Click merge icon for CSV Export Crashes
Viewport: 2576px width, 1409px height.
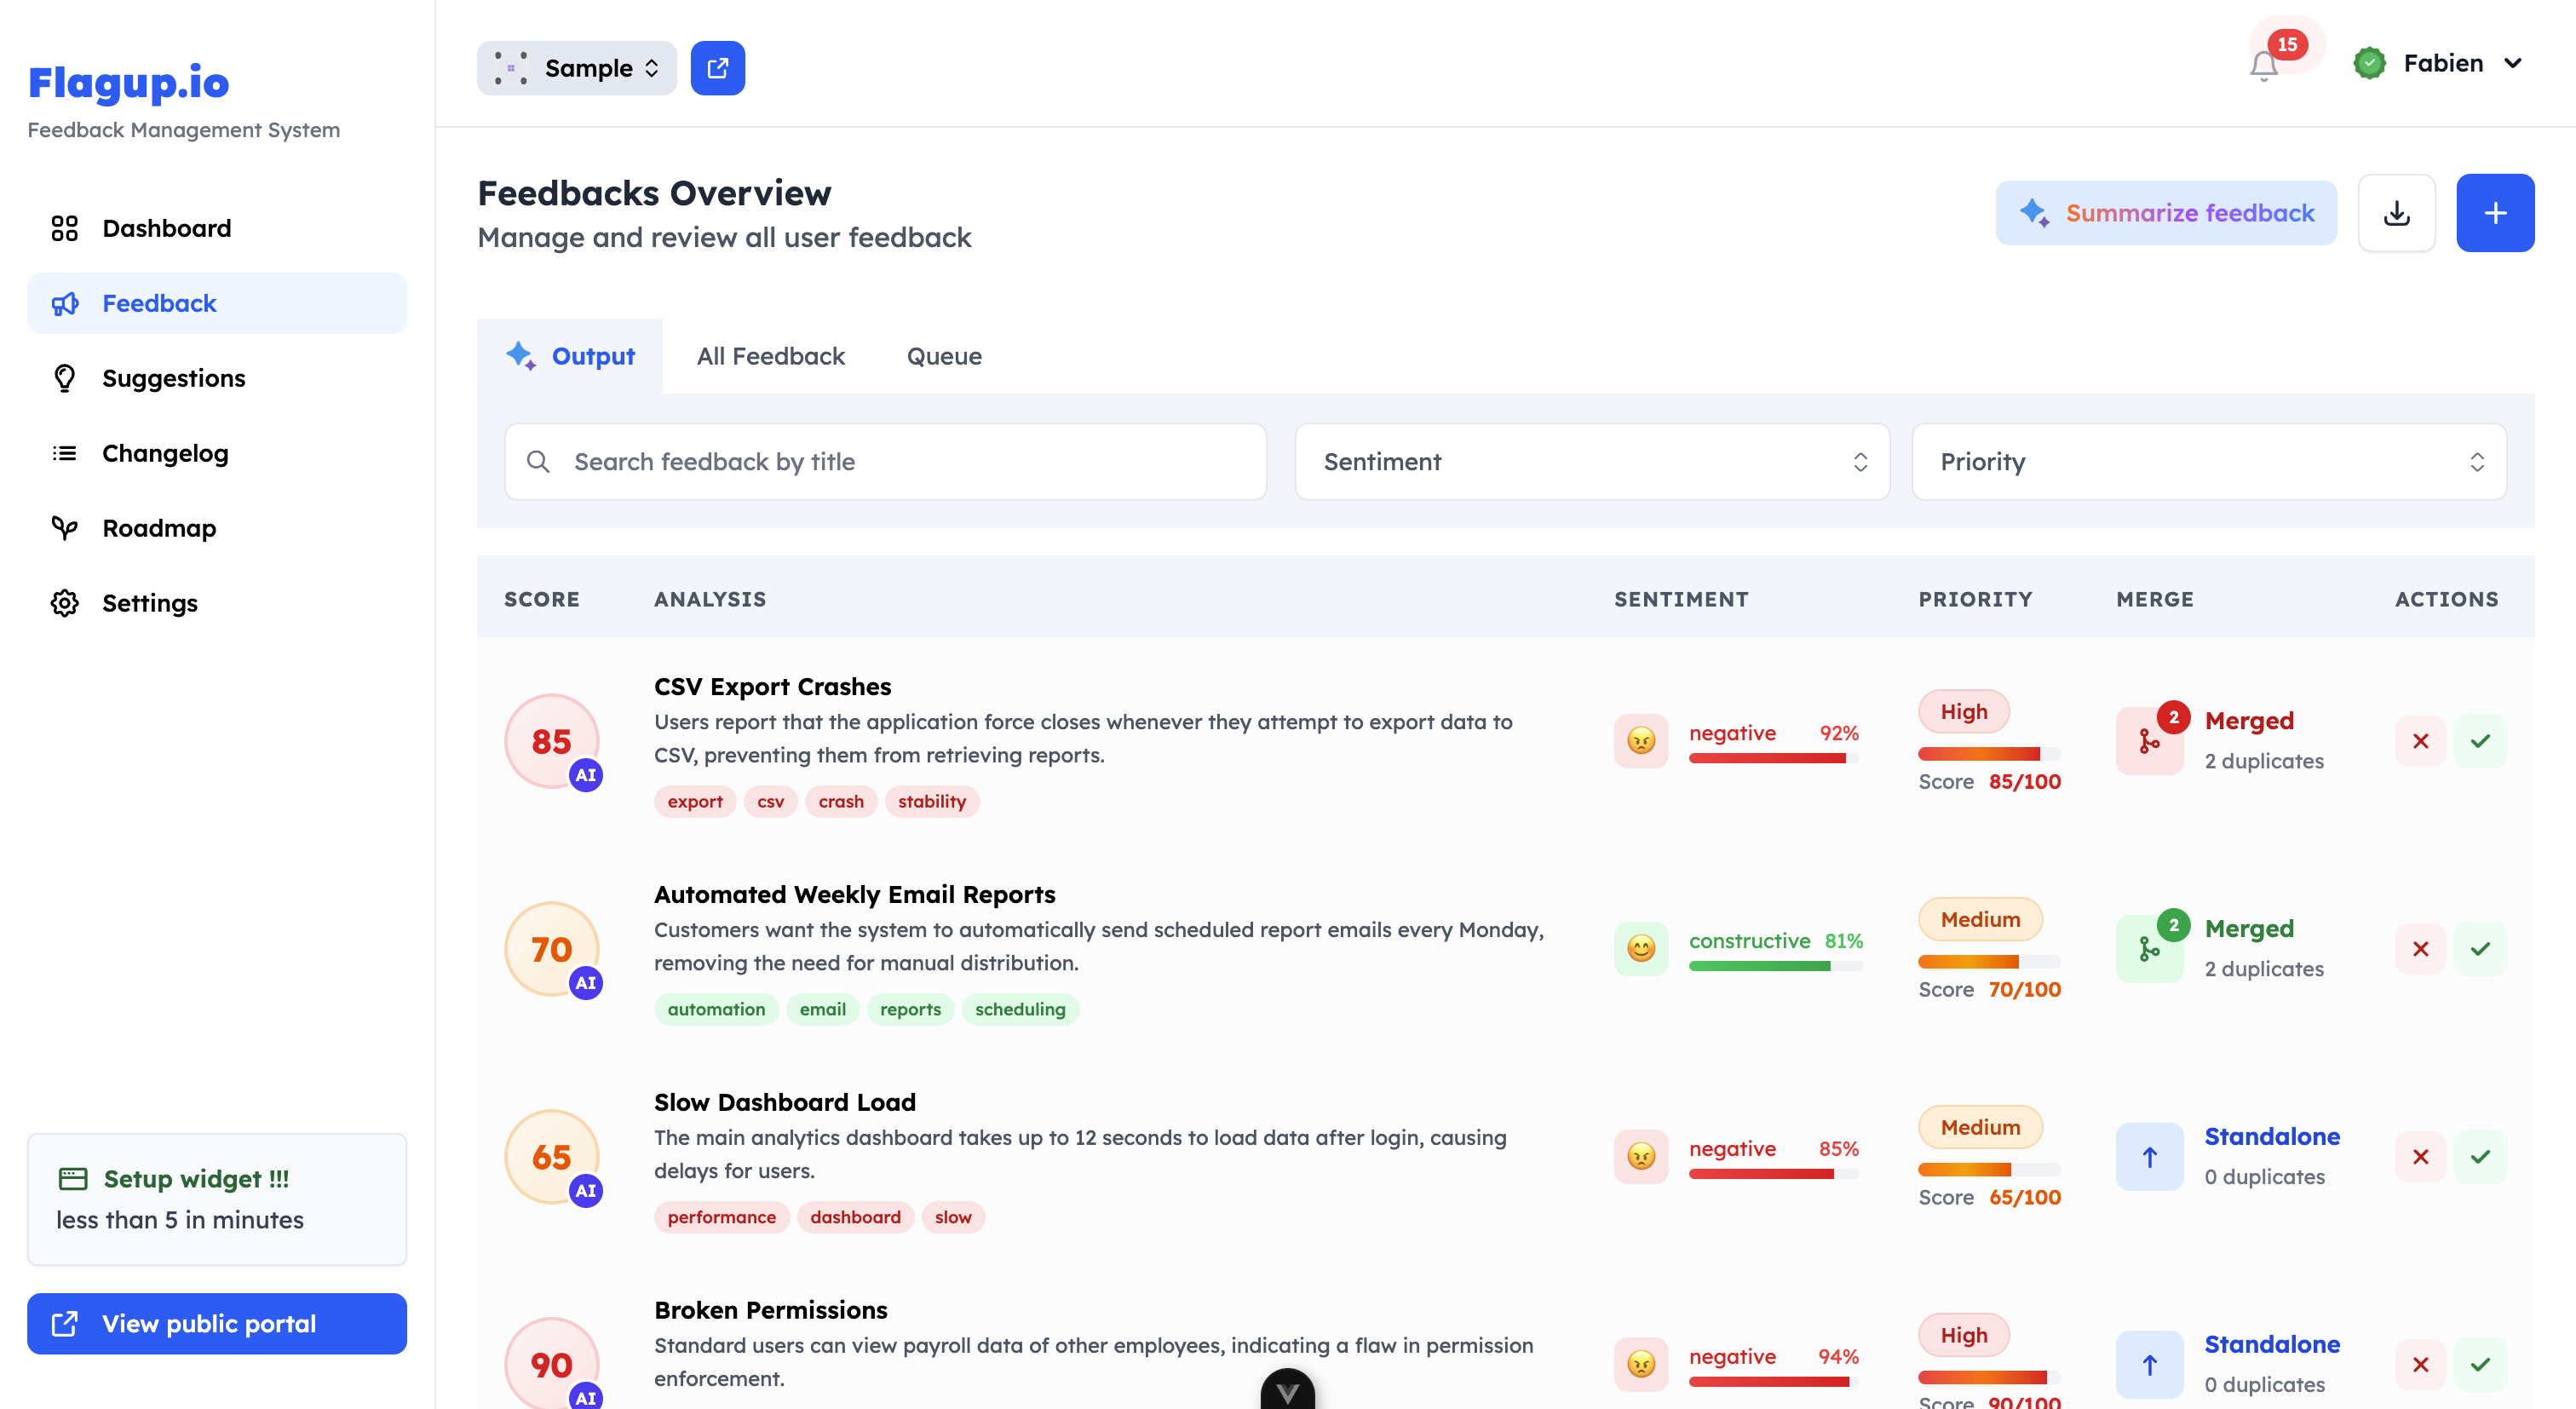point(2149,741)
